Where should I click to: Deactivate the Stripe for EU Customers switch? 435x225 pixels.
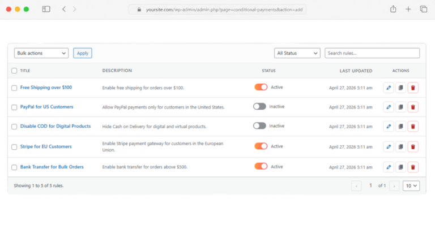(261, 146)
